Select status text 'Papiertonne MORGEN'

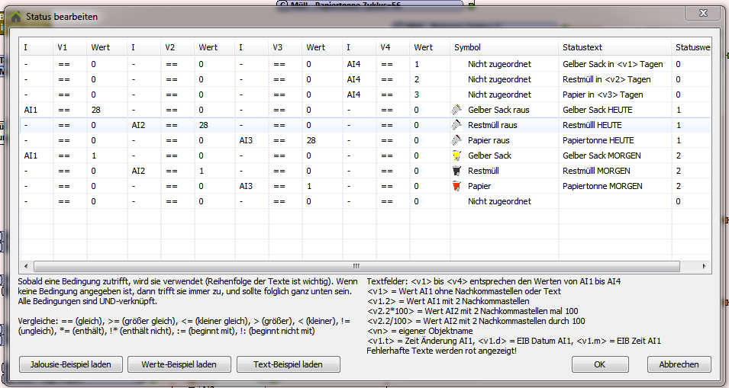point(602,187)
